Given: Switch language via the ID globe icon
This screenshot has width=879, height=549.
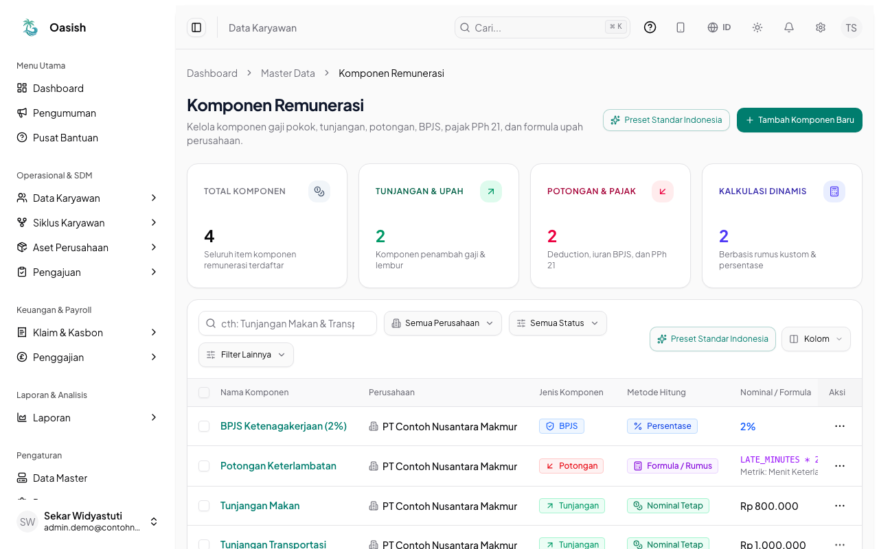Looking at the screenshot, I should tap(719, 27).
